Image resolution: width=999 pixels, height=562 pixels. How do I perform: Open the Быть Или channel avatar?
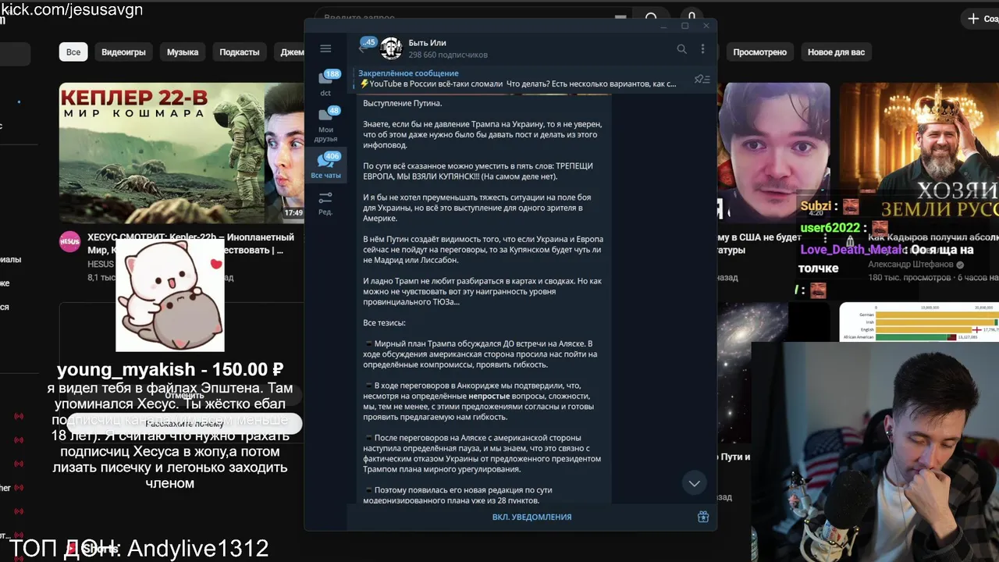pyautogui.click(x=391, y=48)
